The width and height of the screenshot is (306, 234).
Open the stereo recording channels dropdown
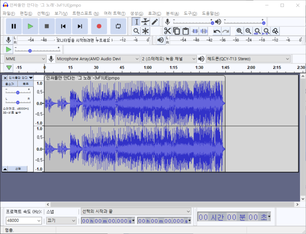pos(169,59)
